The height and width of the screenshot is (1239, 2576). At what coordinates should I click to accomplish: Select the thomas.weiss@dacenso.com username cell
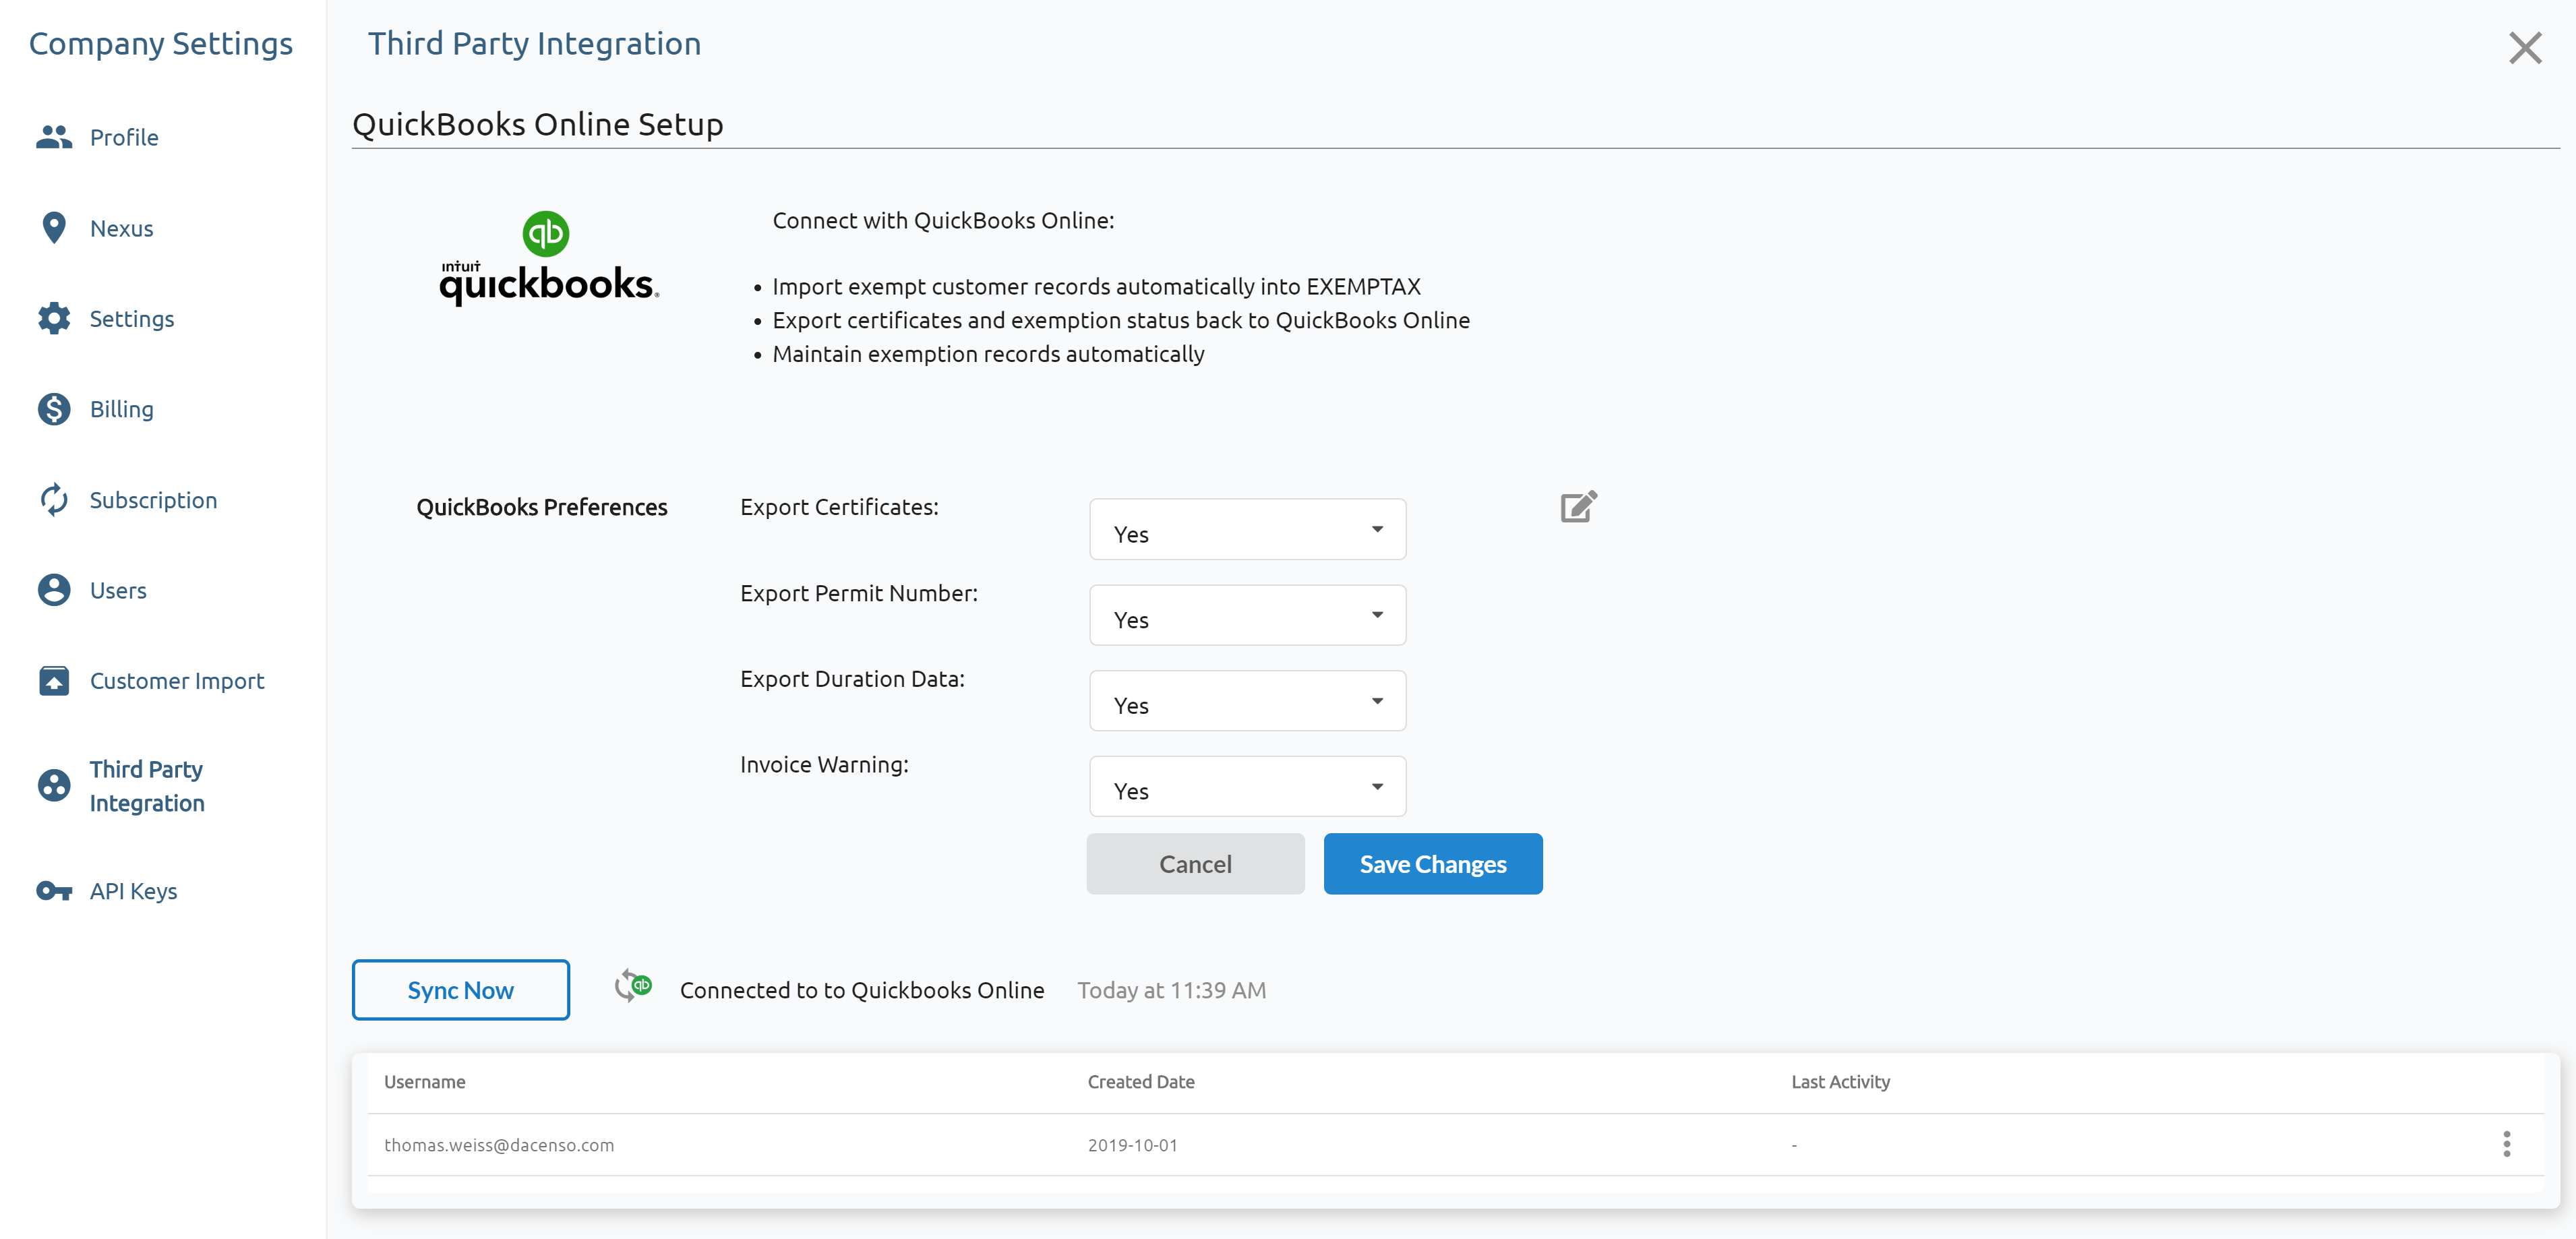pos(499,1145)
